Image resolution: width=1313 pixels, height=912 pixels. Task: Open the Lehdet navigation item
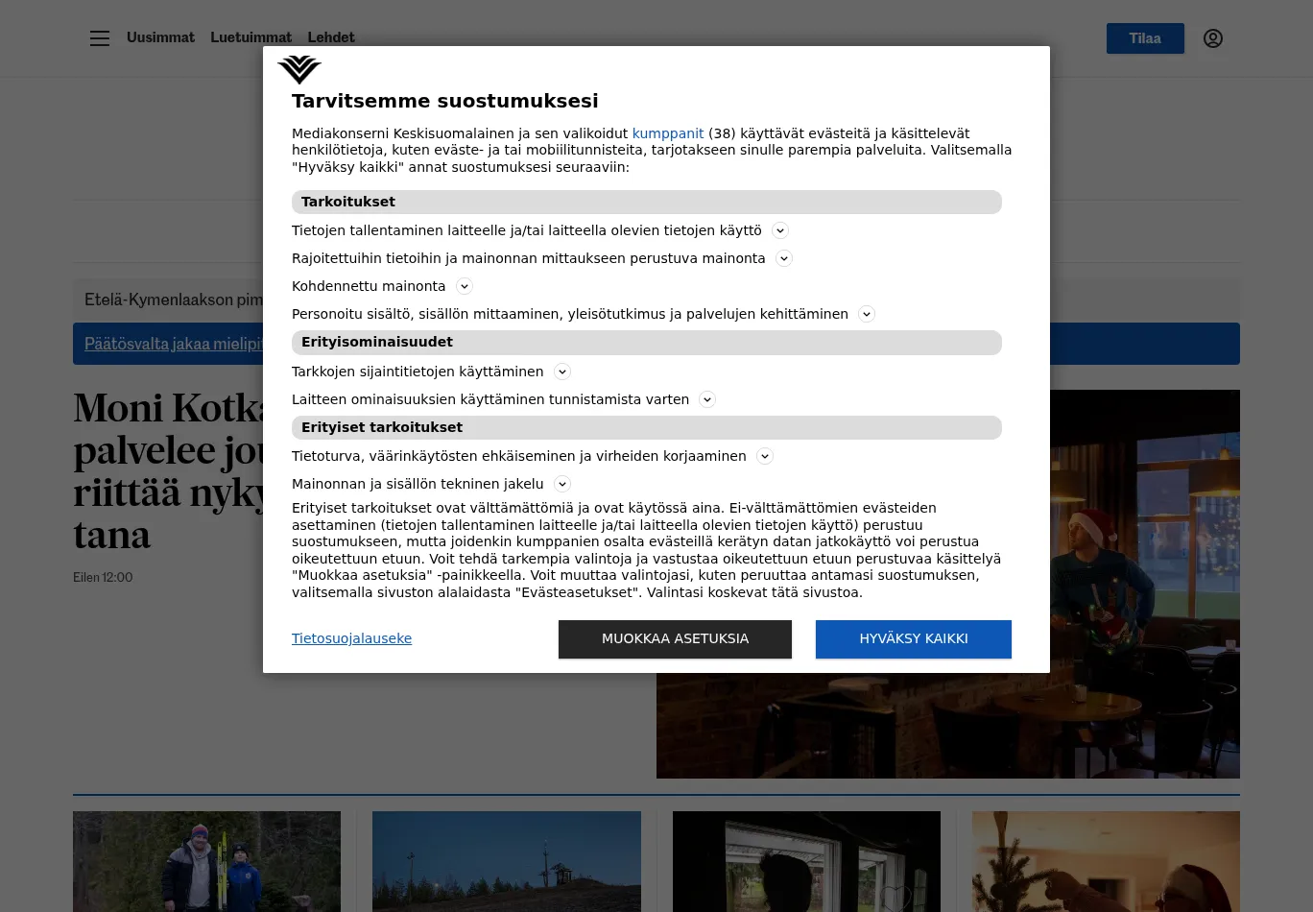click(x=331, y=37)
